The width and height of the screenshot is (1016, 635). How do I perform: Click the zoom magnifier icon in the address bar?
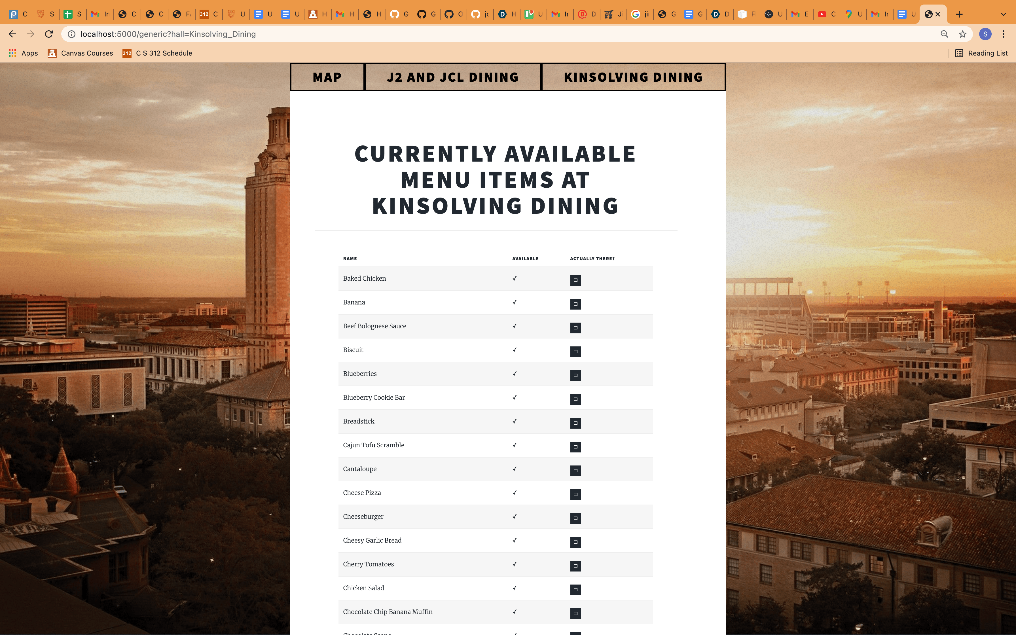tap(944, 34)
